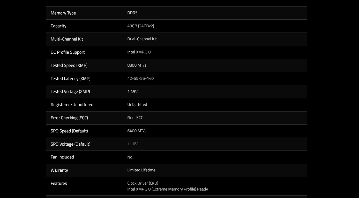Select the Limited Lifetime warranty text
The image size is (359, 198).
click(x=141, y=170)
